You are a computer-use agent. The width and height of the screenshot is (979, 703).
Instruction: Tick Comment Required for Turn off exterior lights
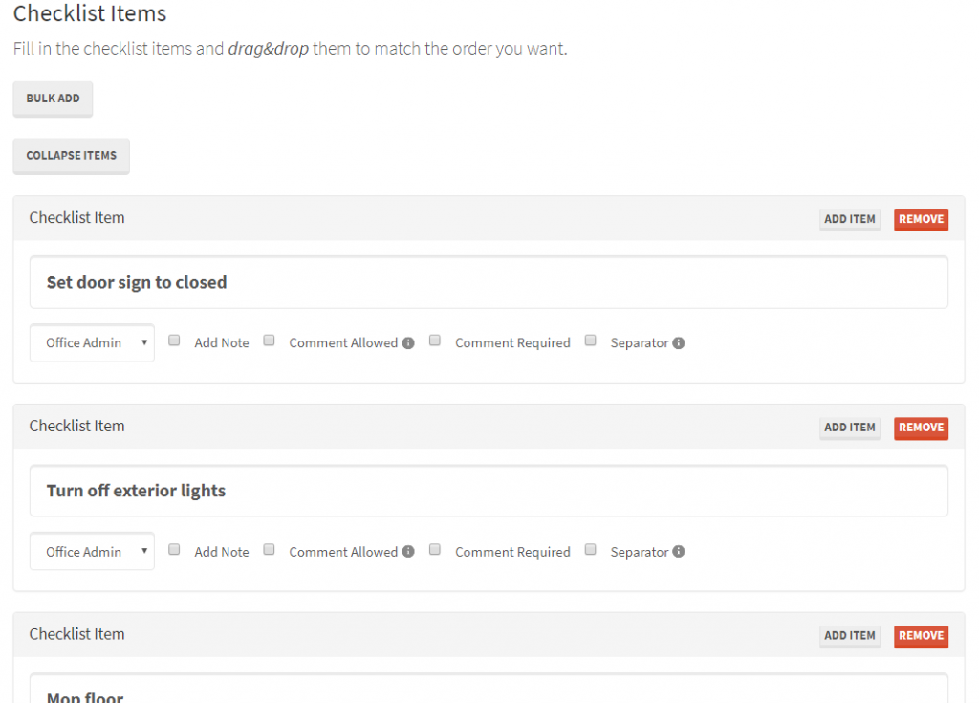435,549
